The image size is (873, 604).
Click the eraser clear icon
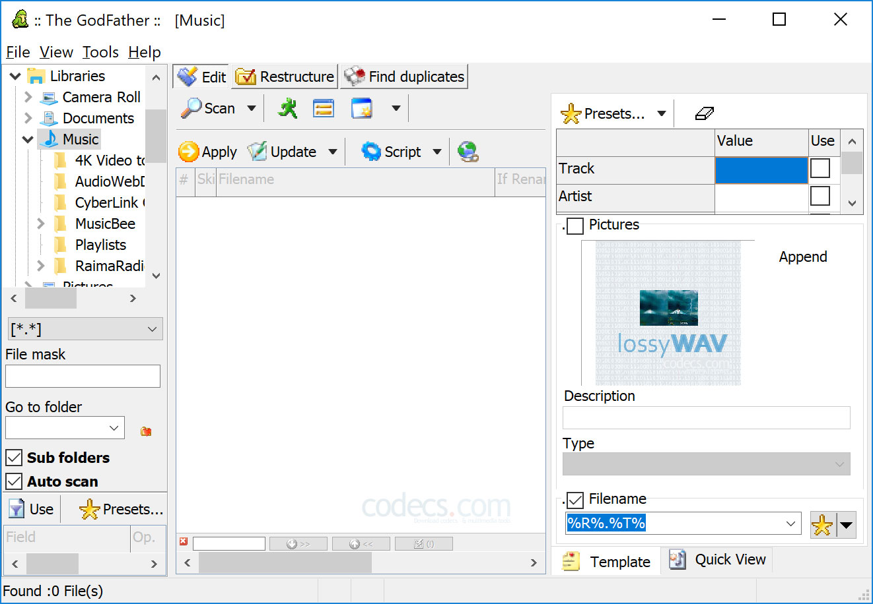pyautogui.click(x=705, y=113)
